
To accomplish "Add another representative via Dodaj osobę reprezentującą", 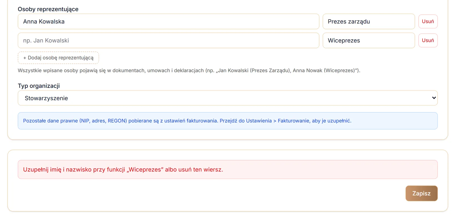I will [x=58, y=58].
